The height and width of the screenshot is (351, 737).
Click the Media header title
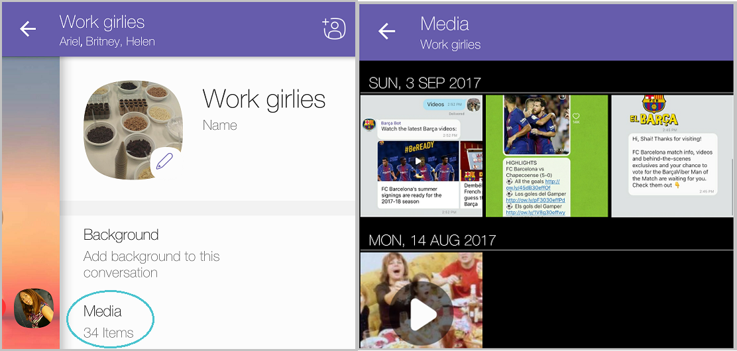tap(444, 23)
